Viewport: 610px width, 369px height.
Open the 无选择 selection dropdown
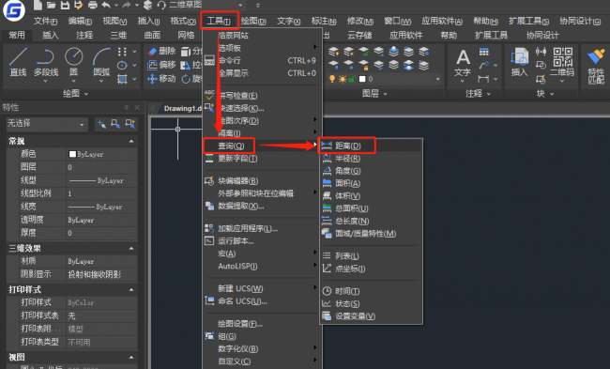(46, 124)
